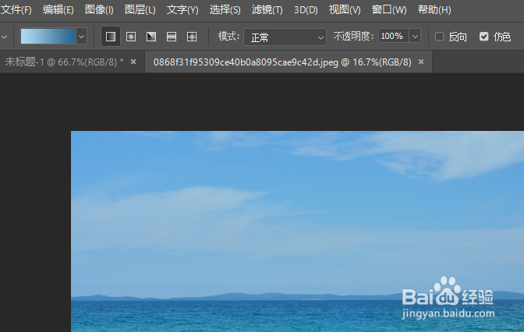Open the blue gradient preview editor
524x332 pixels.
[x=48, y=36]
